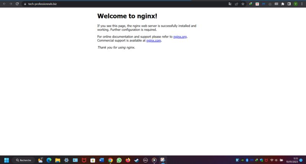Open McAfee tray icon in system tray

click(266, 160)
